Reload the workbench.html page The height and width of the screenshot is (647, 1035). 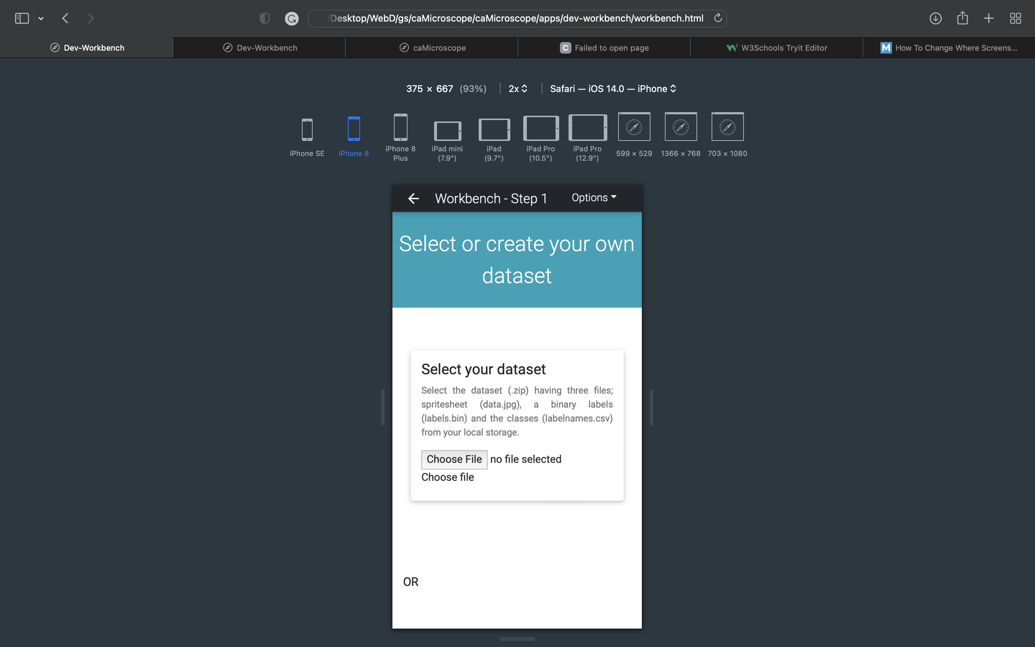click(x=718, y=18)
